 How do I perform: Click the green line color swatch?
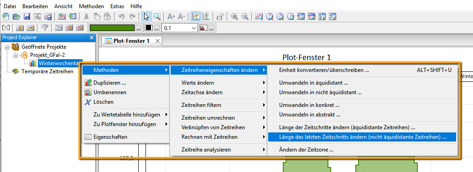click(112, 28)
